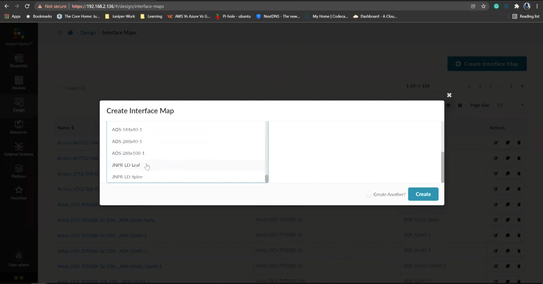Screen dimensions: 543x284
Task: Clone the Arista_DCS-7050QX-32_EOS__AOS-32x40-3 row
Action: pyautogui.click(x=507, y=251)
